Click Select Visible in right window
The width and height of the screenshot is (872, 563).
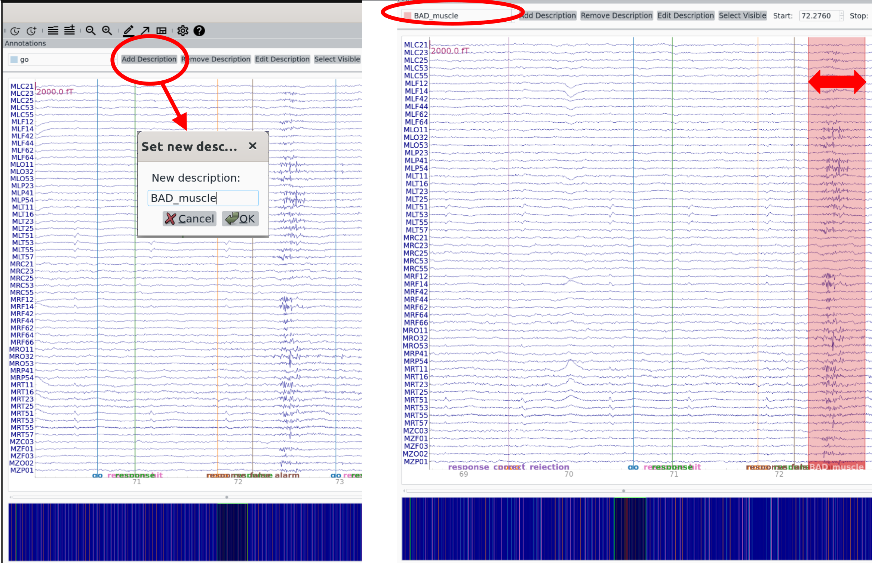[x=742, y=16]
